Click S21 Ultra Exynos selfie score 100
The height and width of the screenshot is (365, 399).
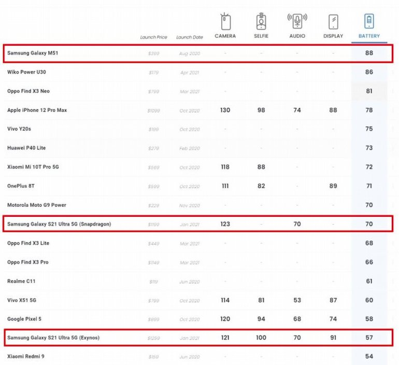(261, 338)
